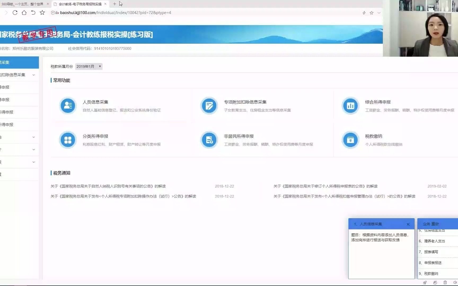Click the favorite star at address bar right

[x=372, y=13]
